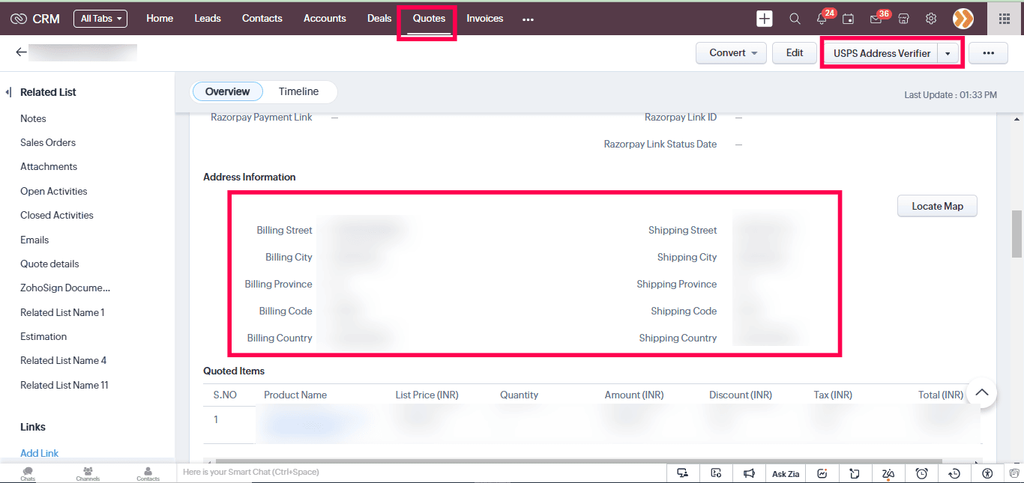Open Open Activities related list
Screen dimensions: 1024x483
[54, 191]
